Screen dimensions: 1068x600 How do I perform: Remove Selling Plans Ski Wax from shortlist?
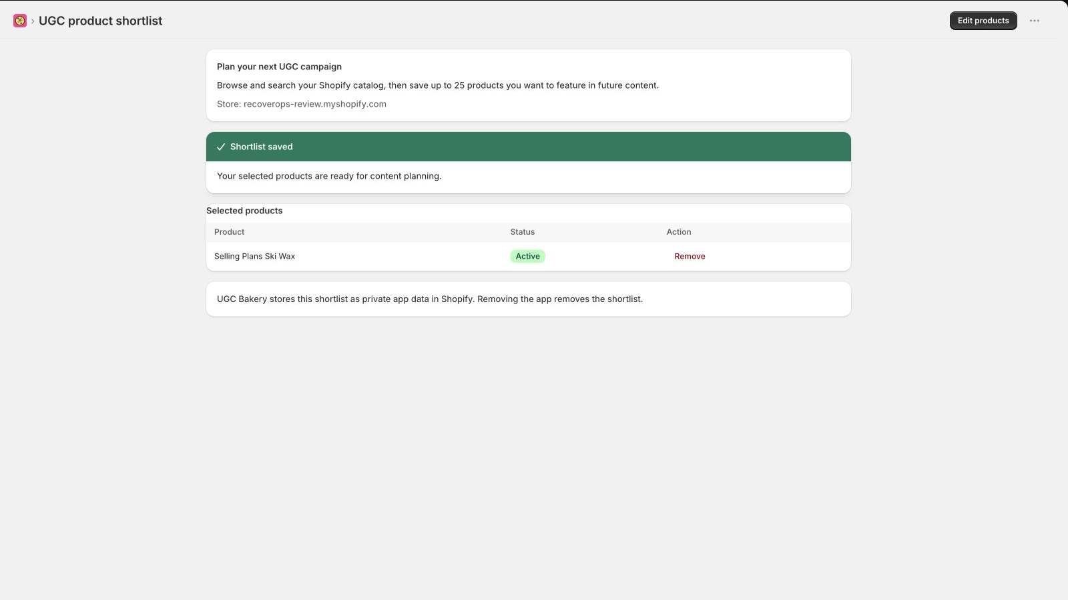[690, 256]
